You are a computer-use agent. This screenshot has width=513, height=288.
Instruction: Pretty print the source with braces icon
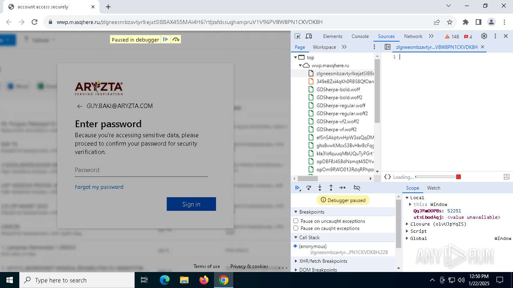387,177
